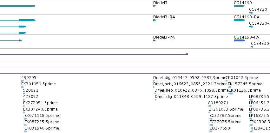Click the 423052 feature label
270x133 pixels.
point(31,97)
